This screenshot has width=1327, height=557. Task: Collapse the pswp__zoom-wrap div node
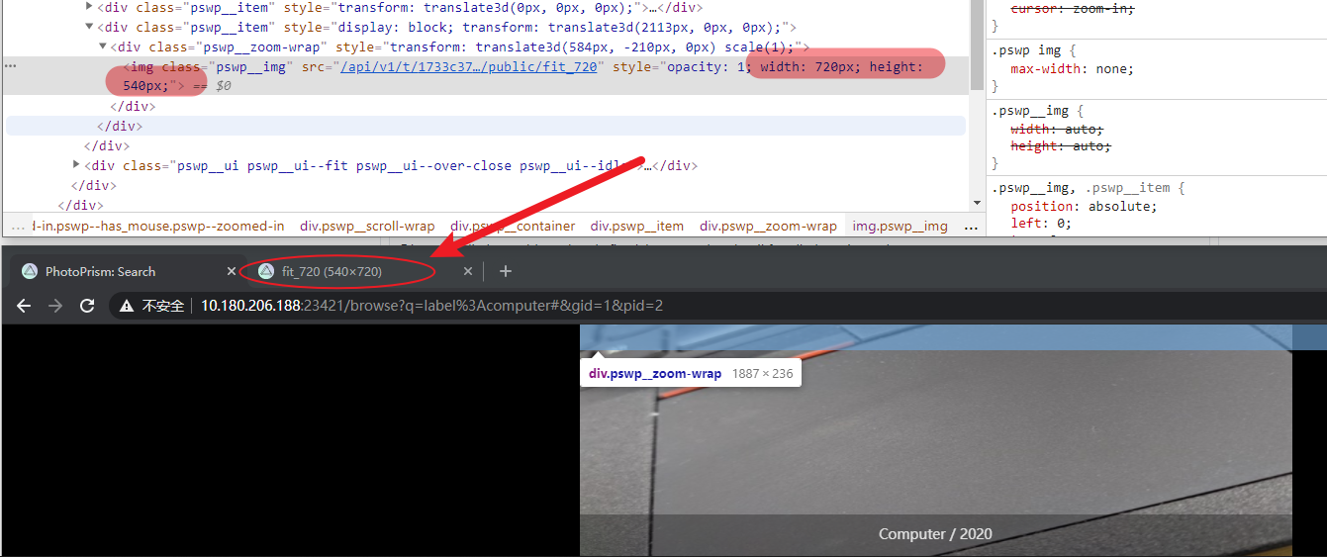coord(103,46)
